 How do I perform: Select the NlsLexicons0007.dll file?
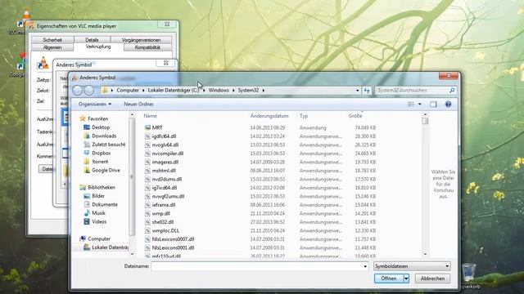click(x=173, y=239)
